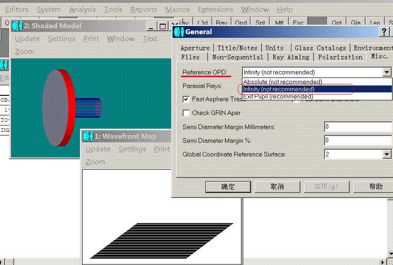Click the 确定 (OK) button
The image size is (393, 265).
(x=228, y=187)
